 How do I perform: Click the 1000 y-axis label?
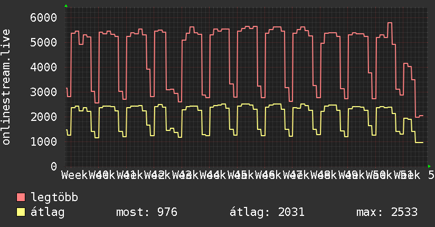pyautogui.click(x=44, y=141)
